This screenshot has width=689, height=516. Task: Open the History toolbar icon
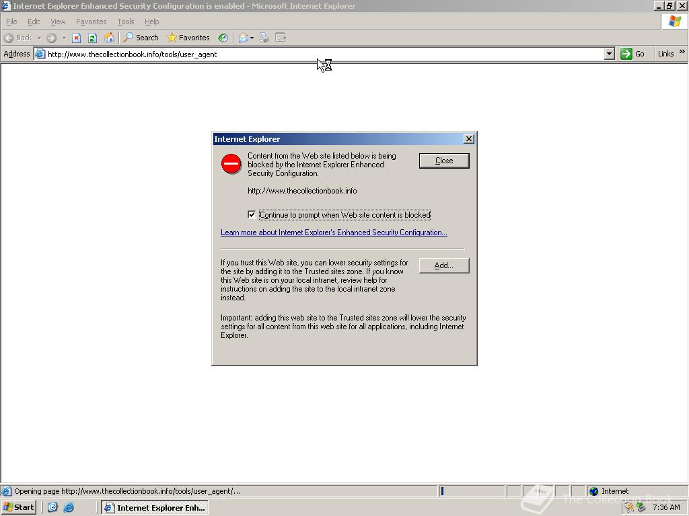coord(223,38)
